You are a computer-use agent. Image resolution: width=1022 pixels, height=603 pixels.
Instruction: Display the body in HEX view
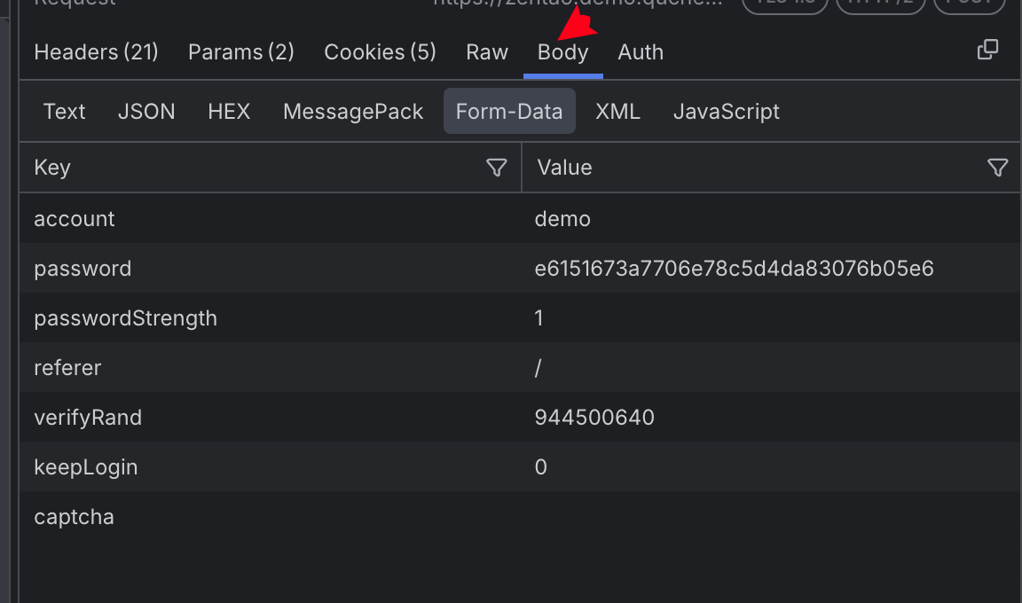(x=229, y=112)
